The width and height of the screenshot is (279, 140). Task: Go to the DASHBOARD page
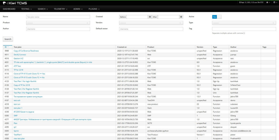coord(9,9)
